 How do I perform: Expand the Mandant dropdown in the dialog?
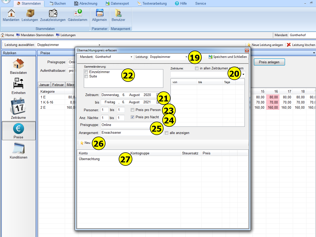click(131, 57)
